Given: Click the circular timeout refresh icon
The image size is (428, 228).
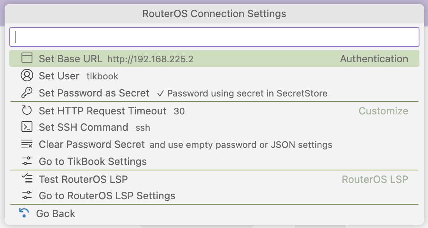Looking at the screenshot, I should tap(27, 110).
